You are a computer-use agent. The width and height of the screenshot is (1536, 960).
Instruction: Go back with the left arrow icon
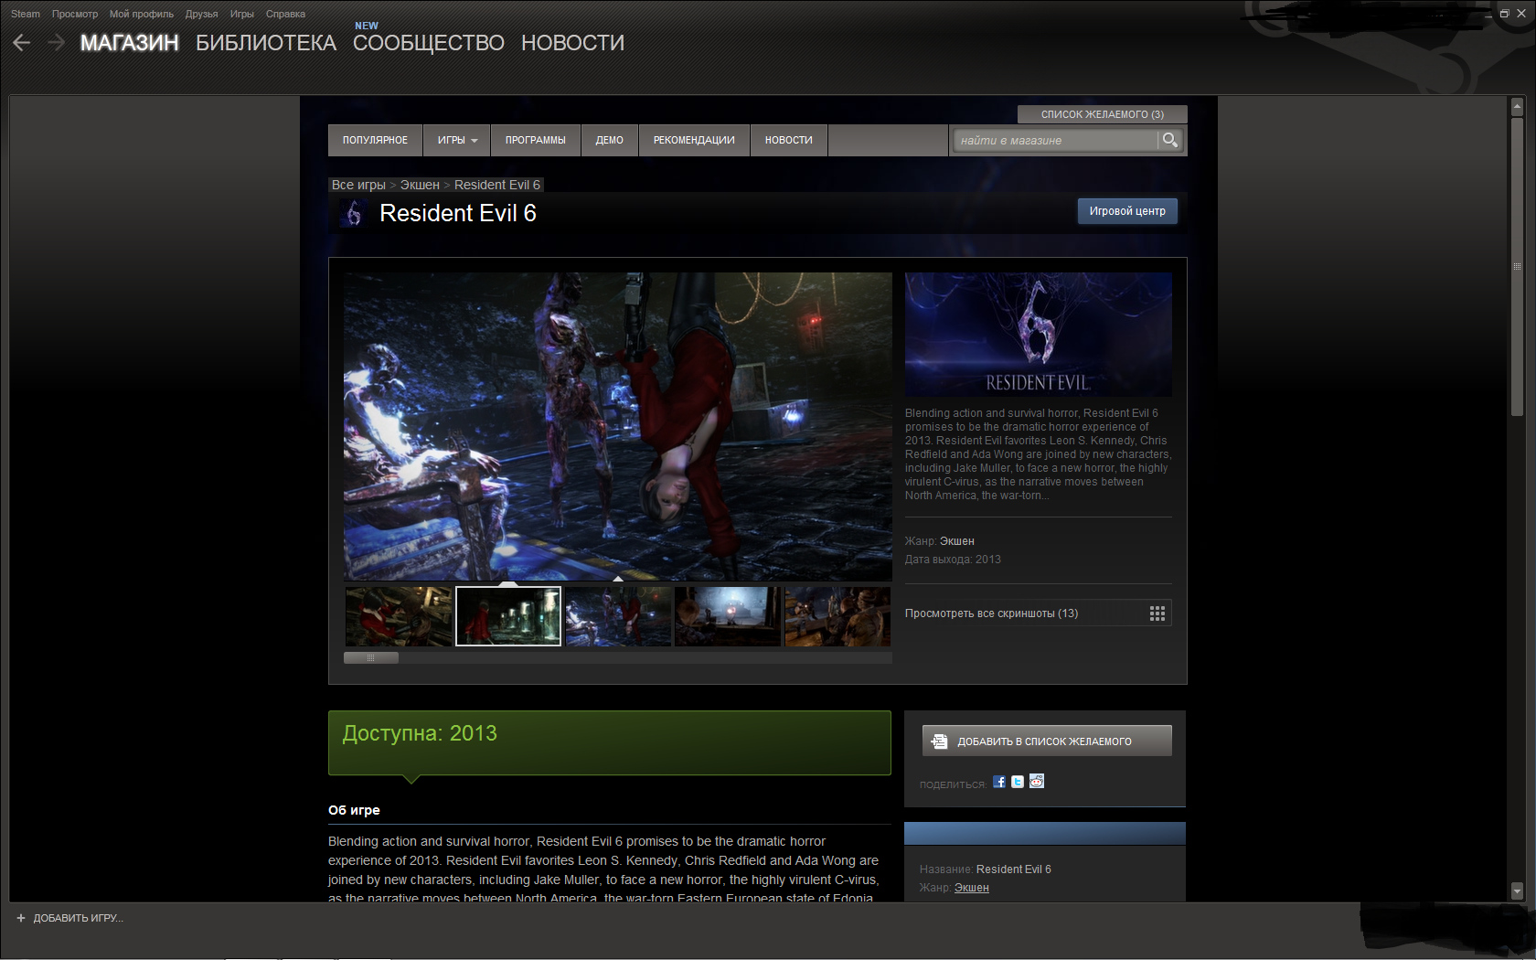point(22,43)
